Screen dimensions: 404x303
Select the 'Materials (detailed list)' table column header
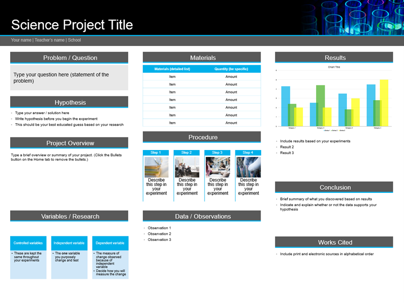(172, 69)
